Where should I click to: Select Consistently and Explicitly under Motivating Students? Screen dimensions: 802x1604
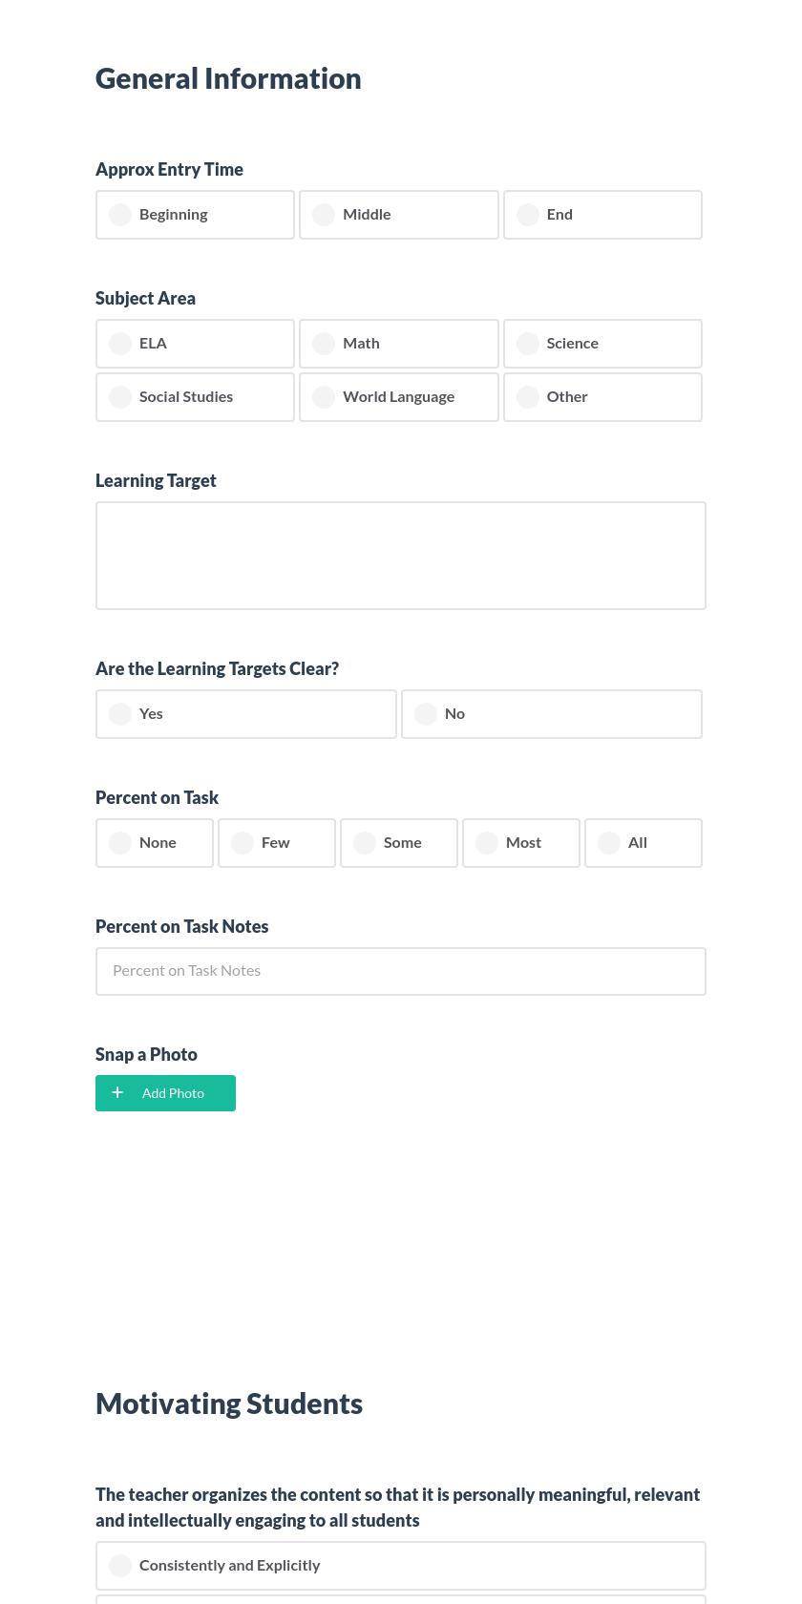click(x=400, y=1565)
